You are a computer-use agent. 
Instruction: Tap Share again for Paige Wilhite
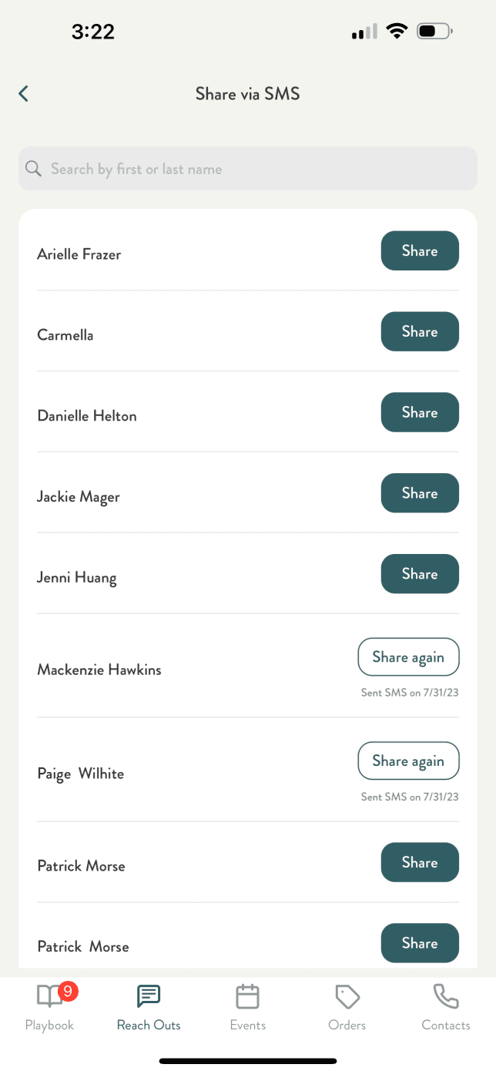[x=408, y=761]
